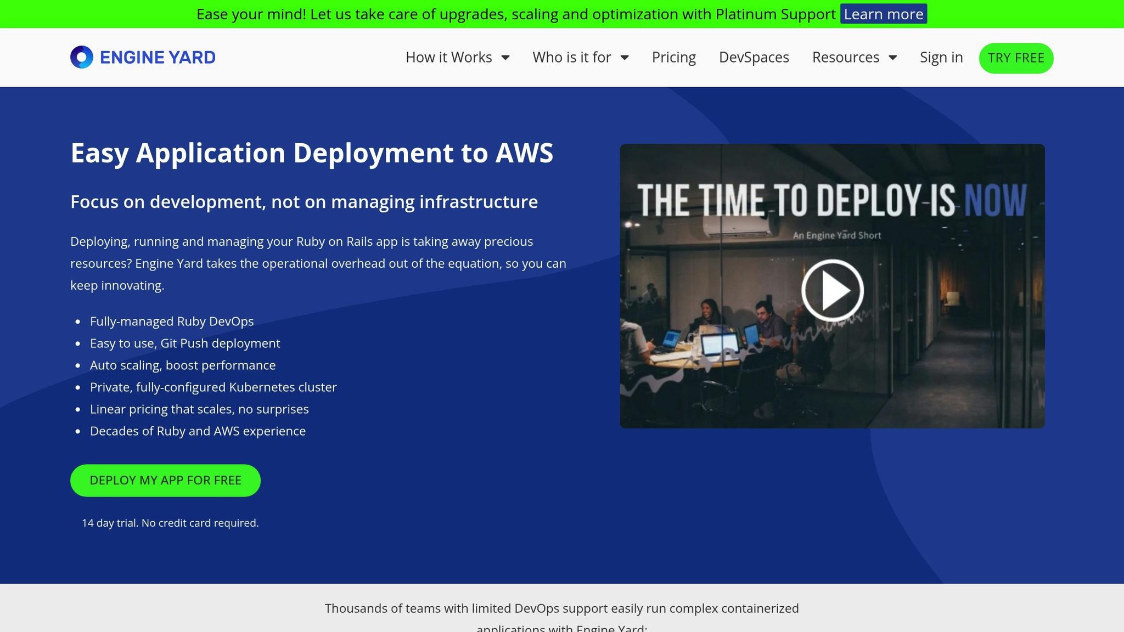The width and height of the screenshot is (1124, 632).
Task: Play the Engine Yard short video
Action: pyautogui.click(x=832, y=290)
